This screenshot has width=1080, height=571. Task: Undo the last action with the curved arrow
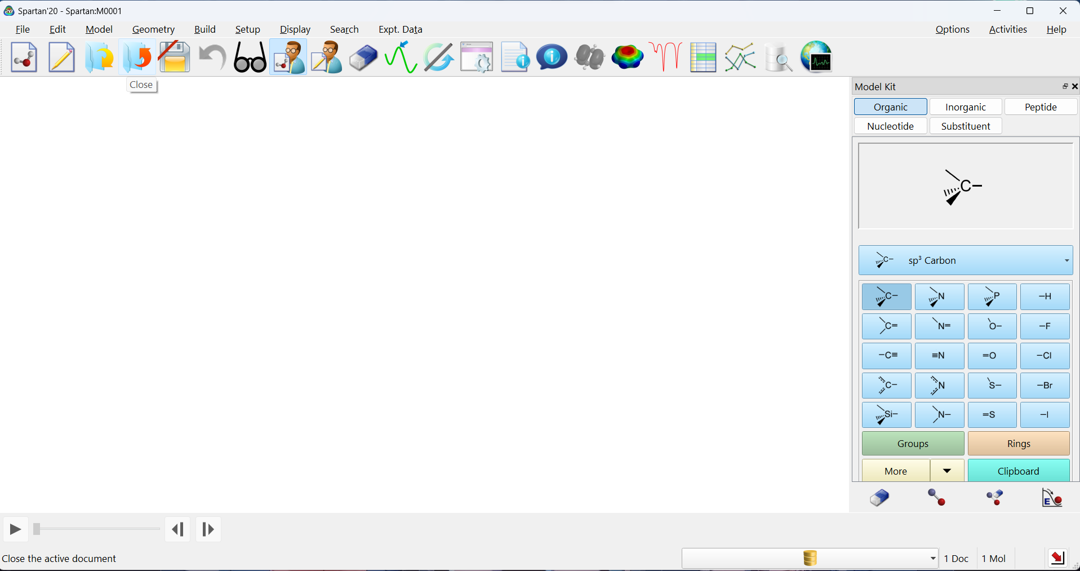pos(212,57)
